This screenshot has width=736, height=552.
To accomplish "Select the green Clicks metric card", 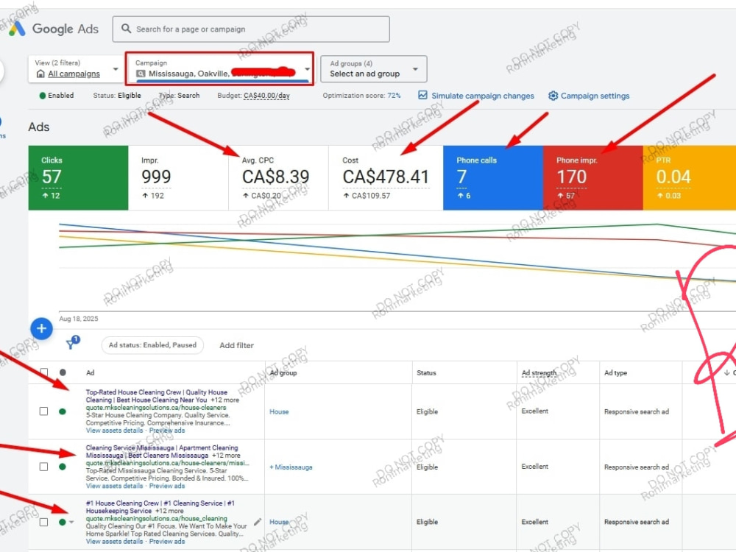I will [78, 177].
